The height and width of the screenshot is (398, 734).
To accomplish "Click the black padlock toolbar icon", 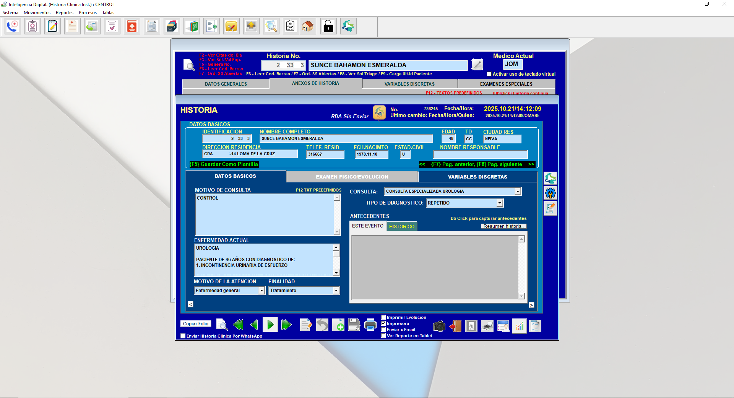I will tap(328, 26).
